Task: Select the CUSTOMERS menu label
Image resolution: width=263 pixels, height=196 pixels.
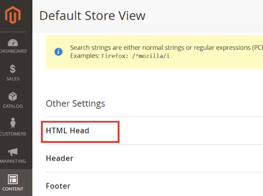Action: pos(13,134)
